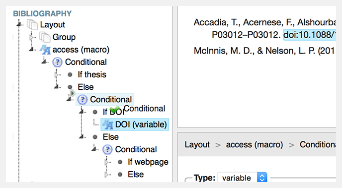Viewport: 342px width, 188px height.
Task: Click the first Conditional question-mark icon
Action: 57,62
